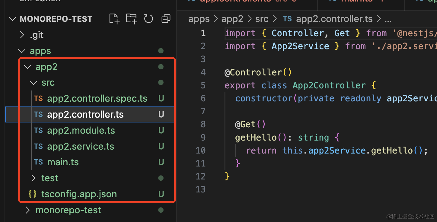The width and height of the screenshot is (437, 222).
Task: Select the src breadcrumb segment
Action: click(x=262, y=19)
